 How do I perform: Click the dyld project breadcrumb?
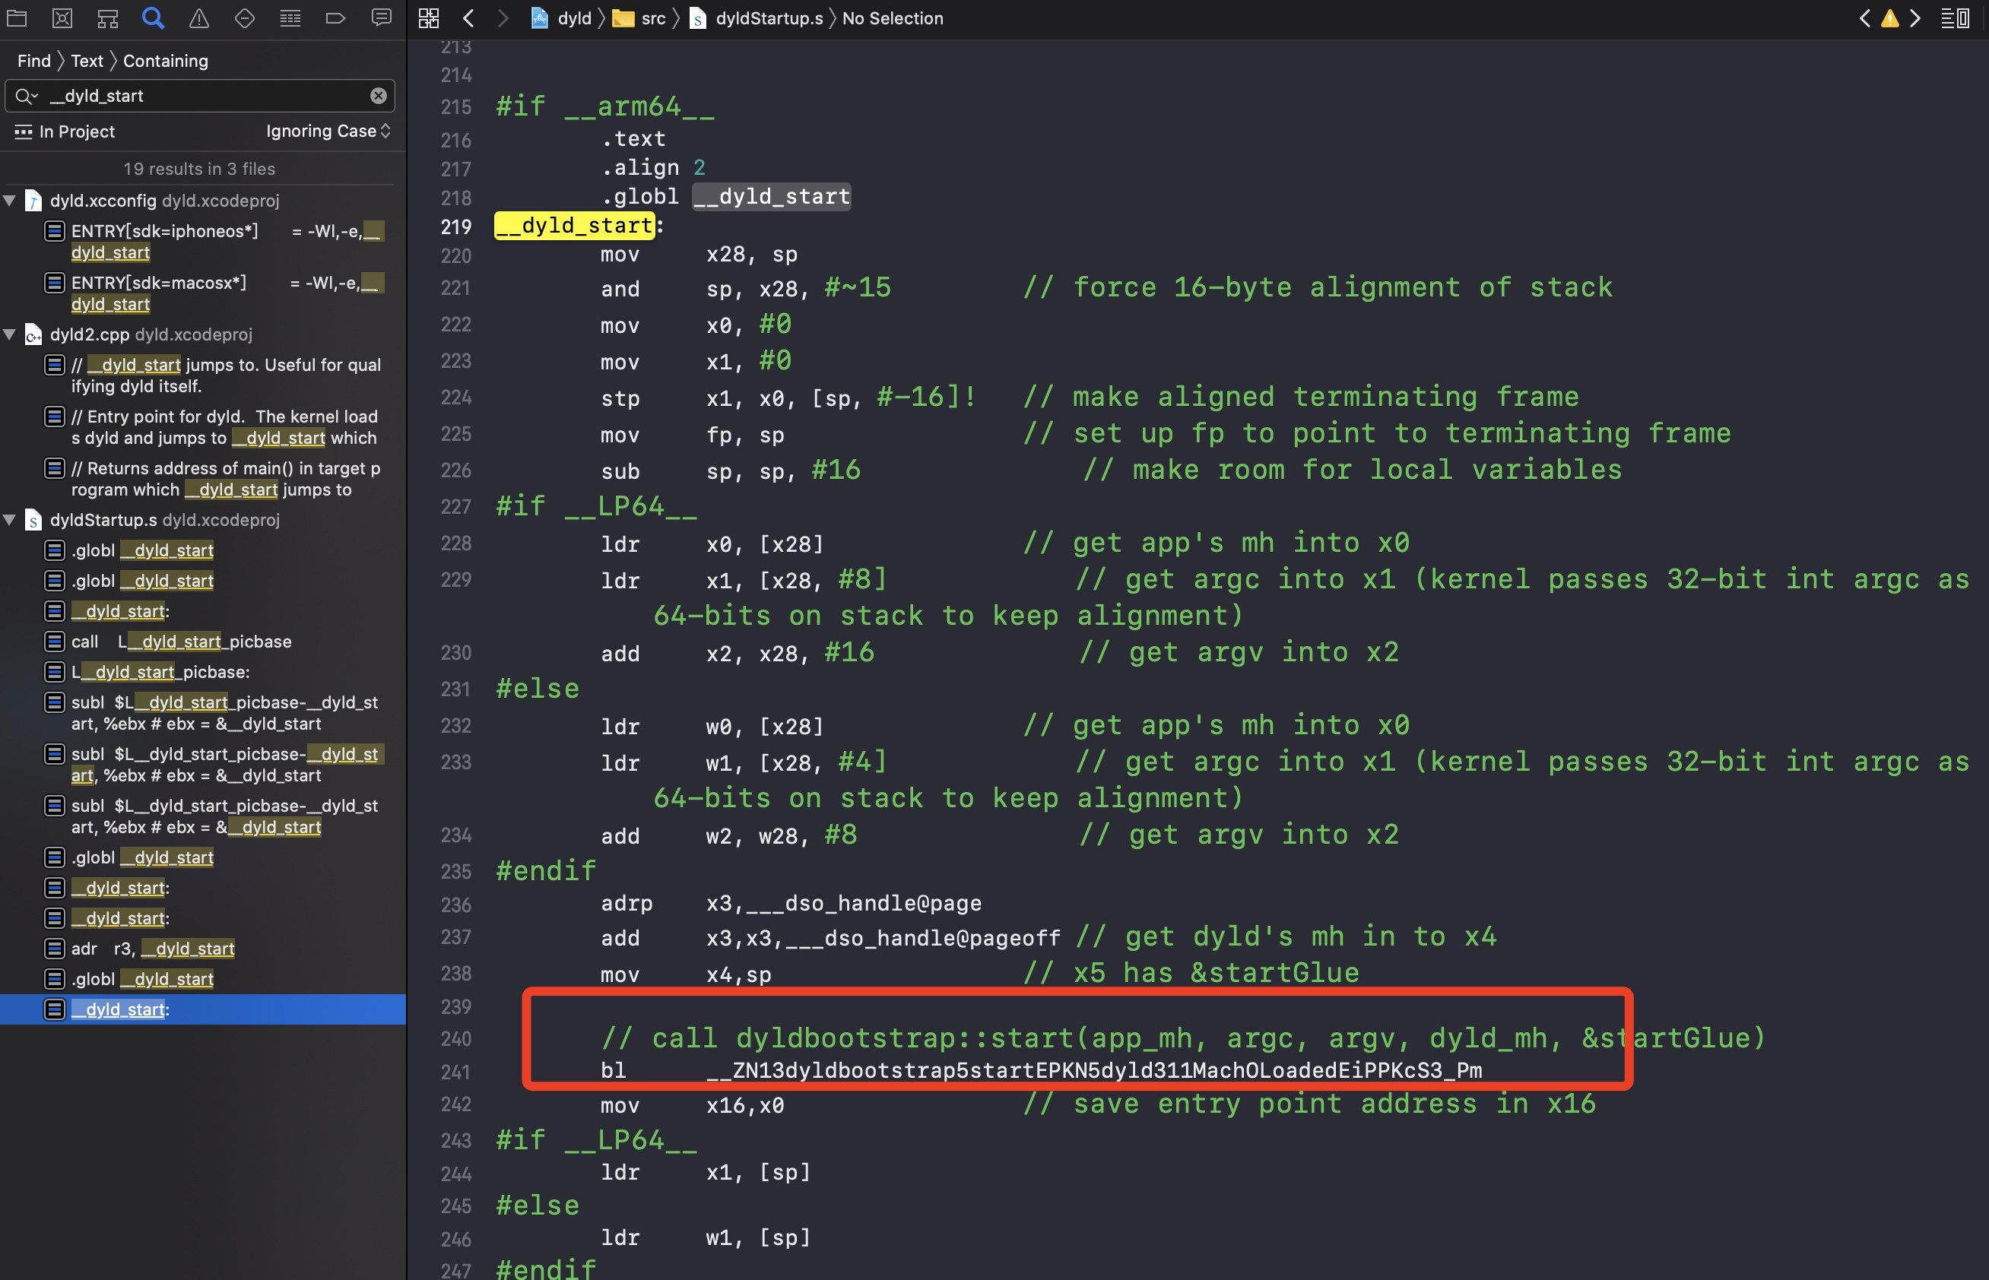[562, 18]
